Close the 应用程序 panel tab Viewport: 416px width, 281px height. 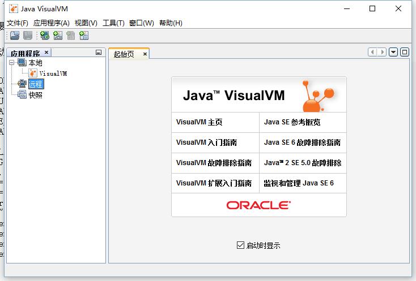pyautogui.click(x=46, y=52)
